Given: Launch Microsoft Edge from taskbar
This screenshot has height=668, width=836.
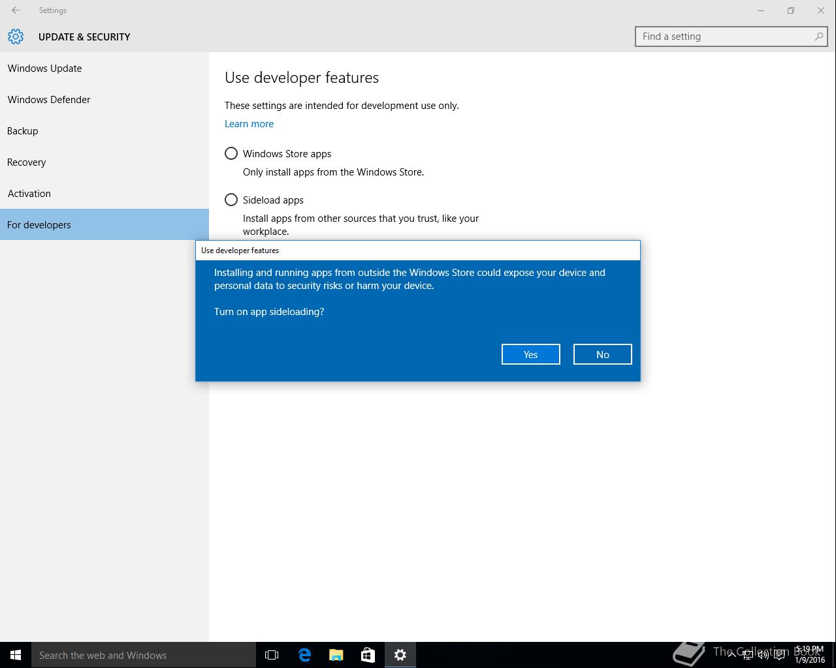Looking at the screenshot, I should pyautogui.click(x=304, y=655).
